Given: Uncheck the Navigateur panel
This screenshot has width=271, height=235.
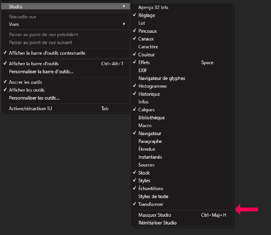Looking at the screenshot, I should (182, 133).
